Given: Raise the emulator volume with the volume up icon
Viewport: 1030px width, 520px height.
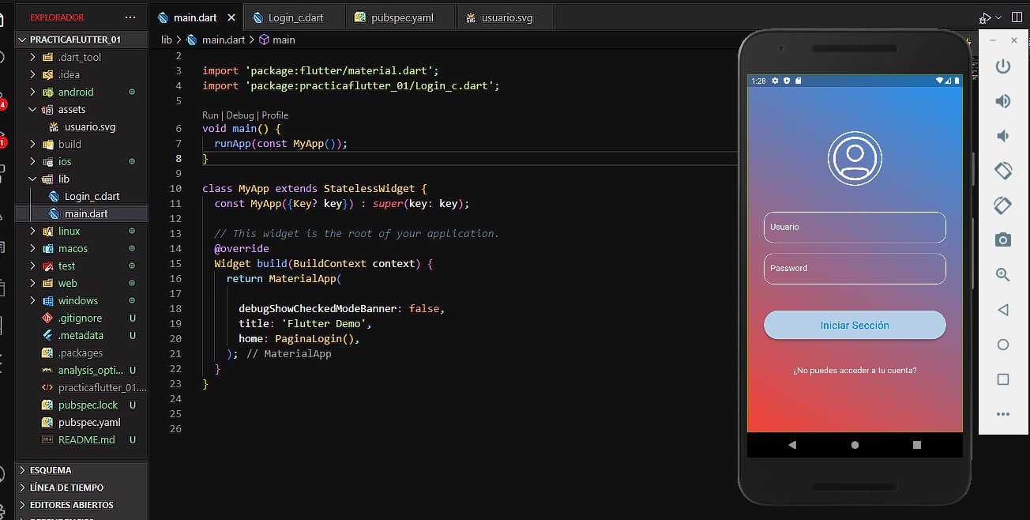Looking at the screenshot, I should pyautogui.click(x=1003, y=101).
